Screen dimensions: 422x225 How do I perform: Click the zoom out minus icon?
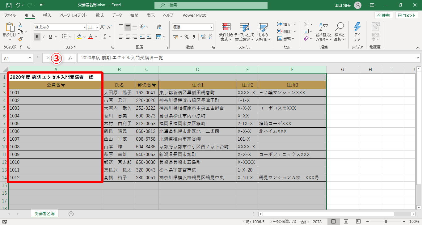pyautogui.click(x=367, y=222)
